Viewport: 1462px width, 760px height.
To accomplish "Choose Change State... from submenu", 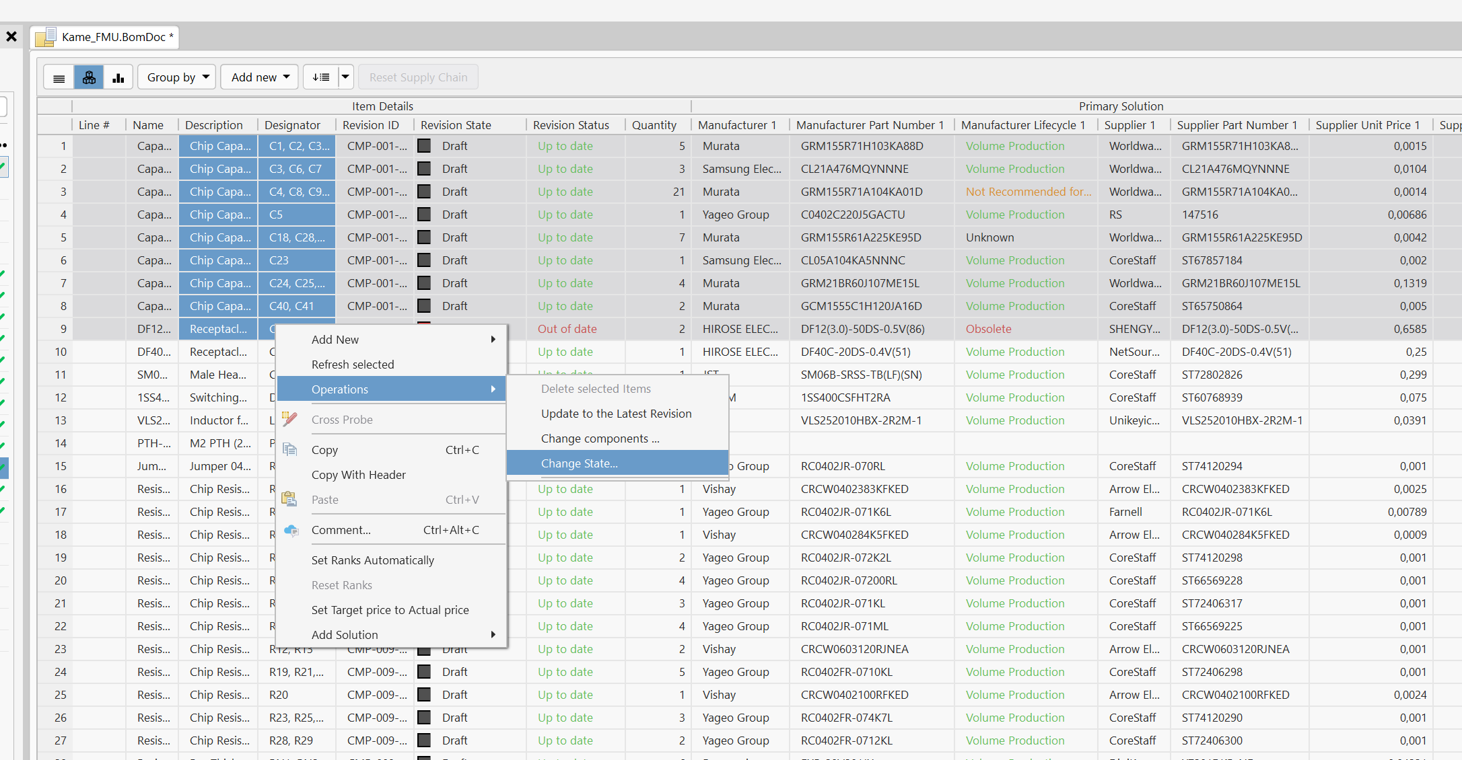I will (x=617, y=463).
